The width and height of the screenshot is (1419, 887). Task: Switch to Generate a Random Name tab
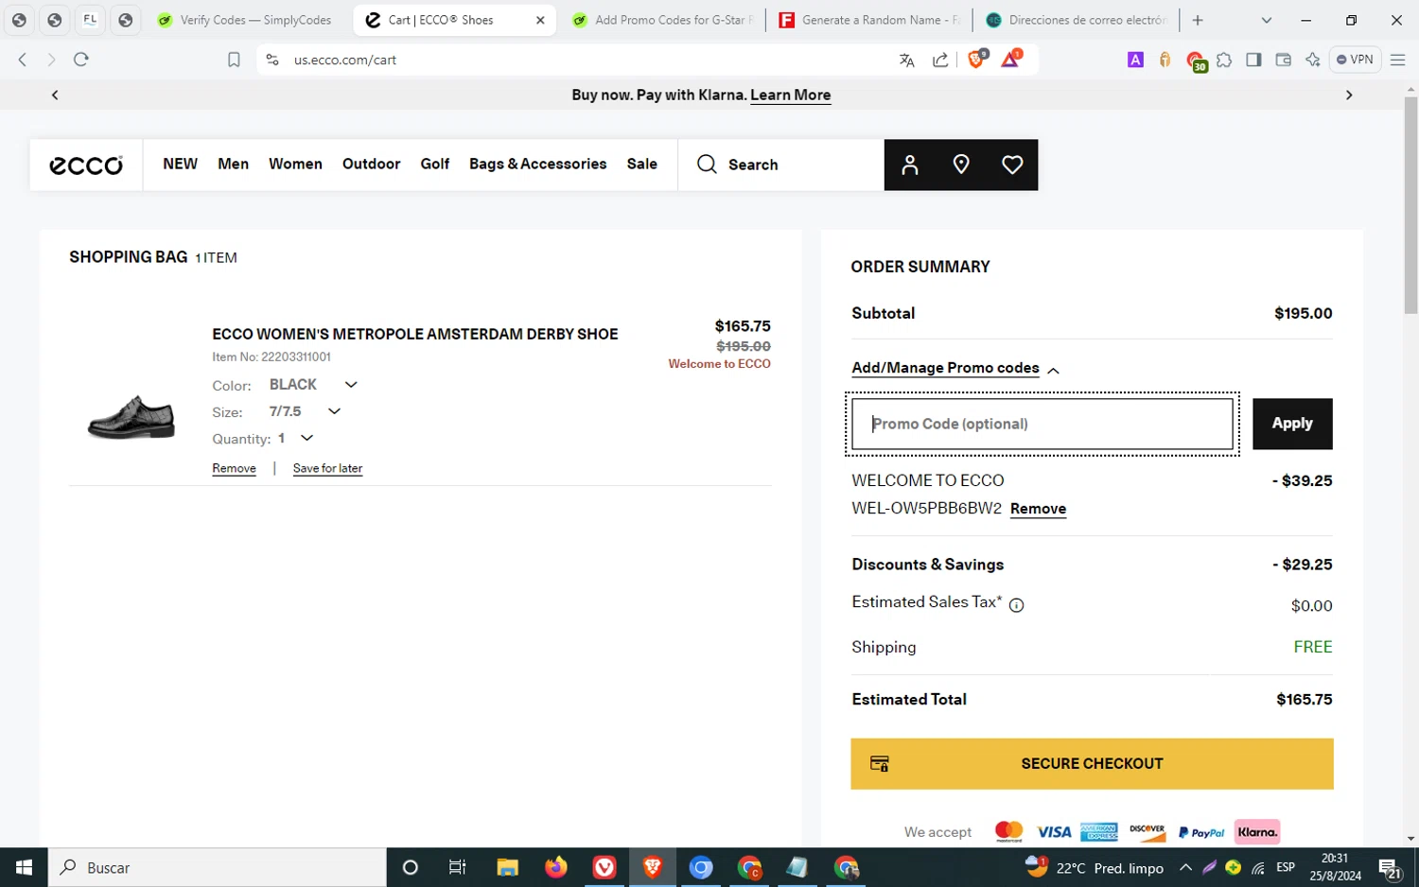tap(868, 20)
